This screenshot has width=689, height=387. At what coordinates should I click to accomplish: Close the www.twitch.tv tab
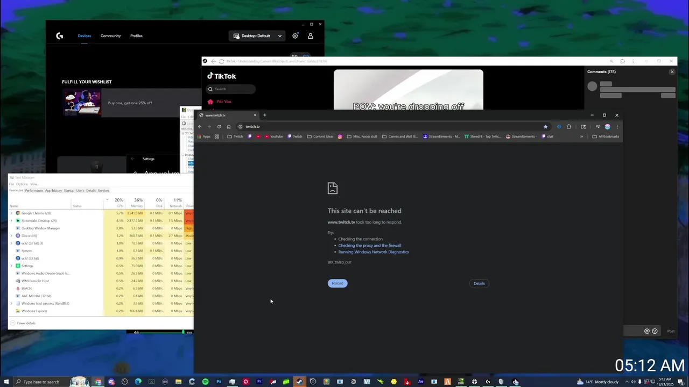(255, 115)
